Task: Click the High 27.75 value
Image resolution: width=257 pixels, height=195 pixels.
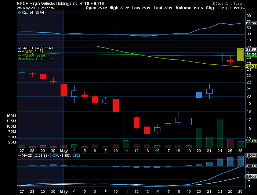Action: (x=119, y=8)
